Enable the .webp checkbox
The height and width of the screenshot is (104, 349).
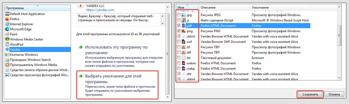[x=179, y=69]
